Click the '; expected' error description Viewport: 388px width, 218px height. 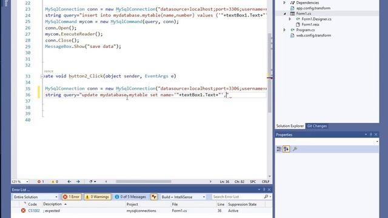pos(52,211)
